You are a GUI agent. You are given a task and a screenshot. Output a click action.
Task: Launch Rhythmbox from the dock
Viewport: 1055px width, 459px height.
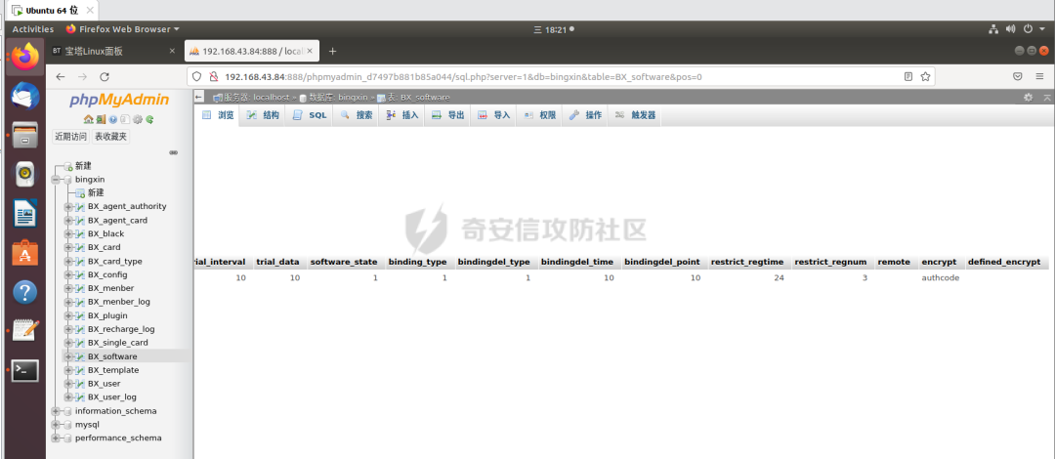coord(24,174)
